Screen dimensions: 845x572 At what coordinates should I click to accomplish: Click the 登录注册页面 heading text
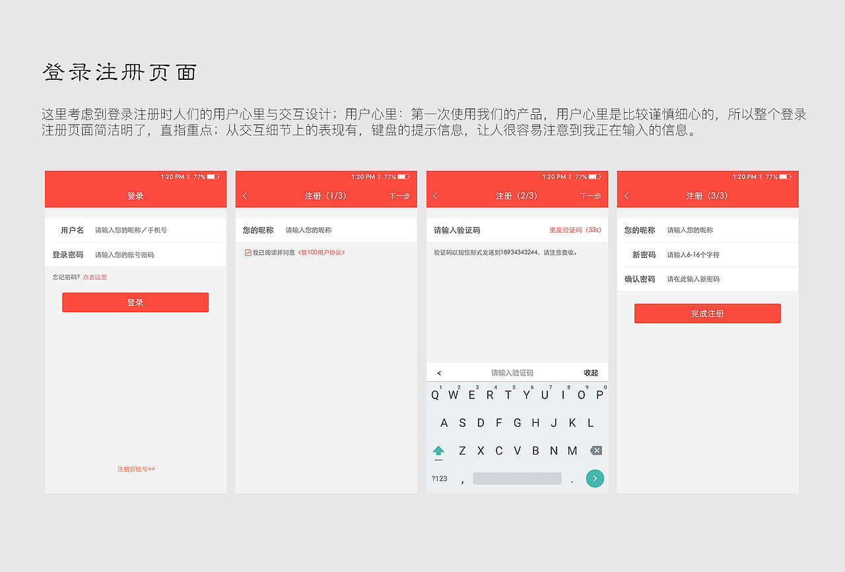pos(119,72)
